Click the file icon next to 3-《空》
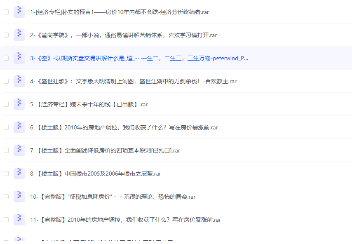The width and height of the screenshot is (352, 244). [19, 58]
